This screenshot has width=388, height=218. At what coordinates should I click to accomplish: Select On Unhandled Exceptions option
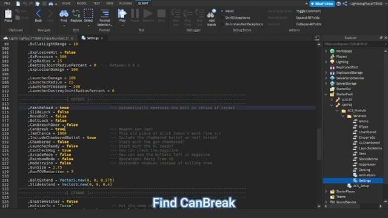(x=244, y=24)
